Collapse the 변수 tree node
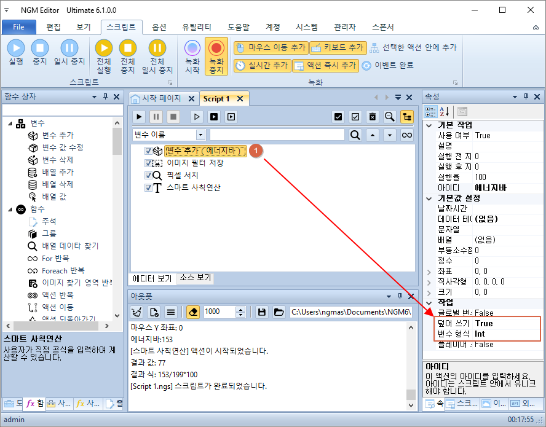 pyautogui.click(x=10, y=123)
